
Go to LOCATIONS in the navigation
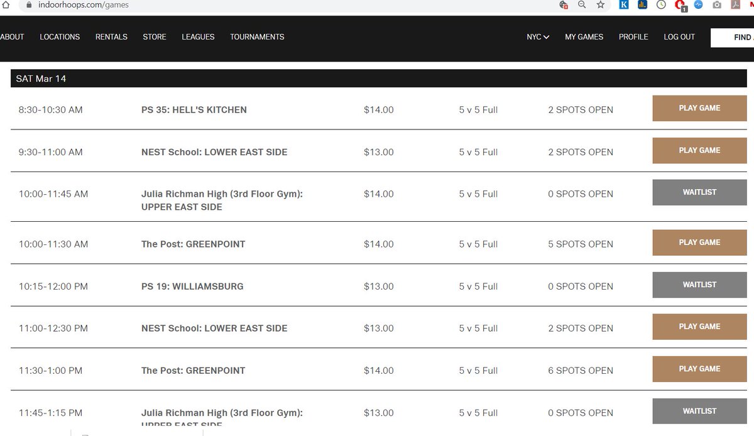point(60,36)
